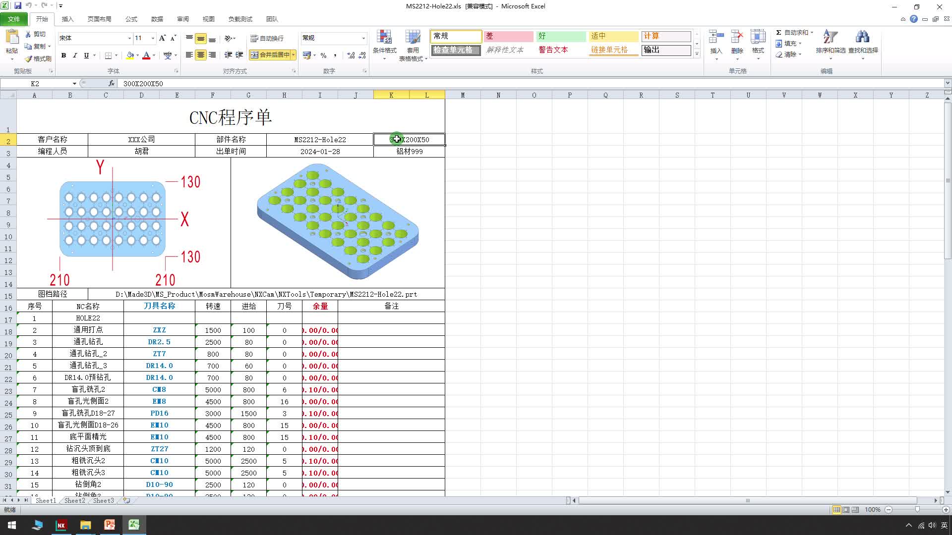Apply the 差 (Bad) cell style
Viewport: 952px width, 535px height.
[508, 36]
